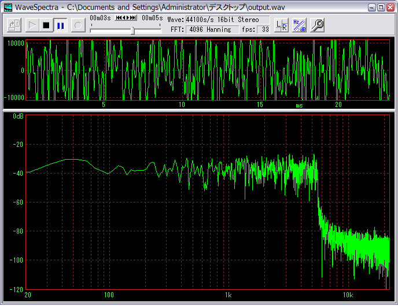Image resolution: width=398 pixels, height=306 pixels.
Task: Click the playback position slider thumb
Action: 132,31
